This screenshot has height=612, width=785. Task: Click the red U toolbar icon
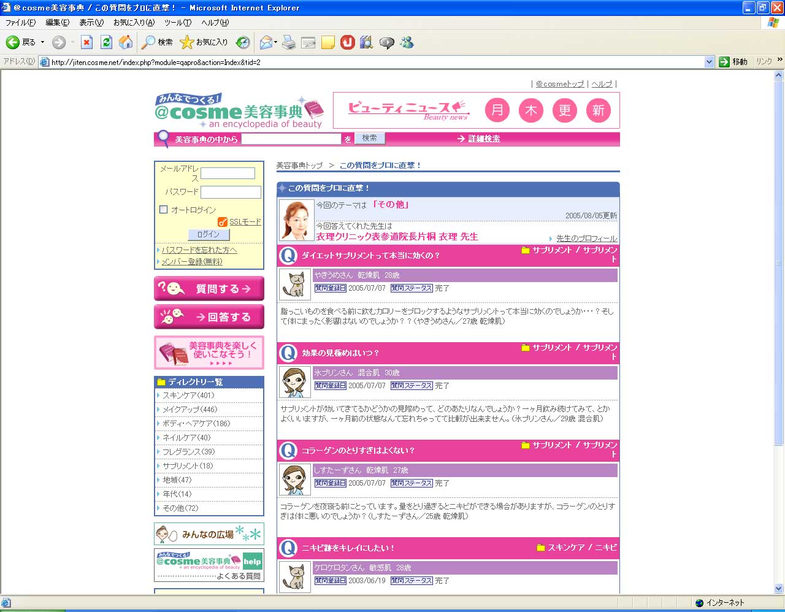tap(348, 42)
